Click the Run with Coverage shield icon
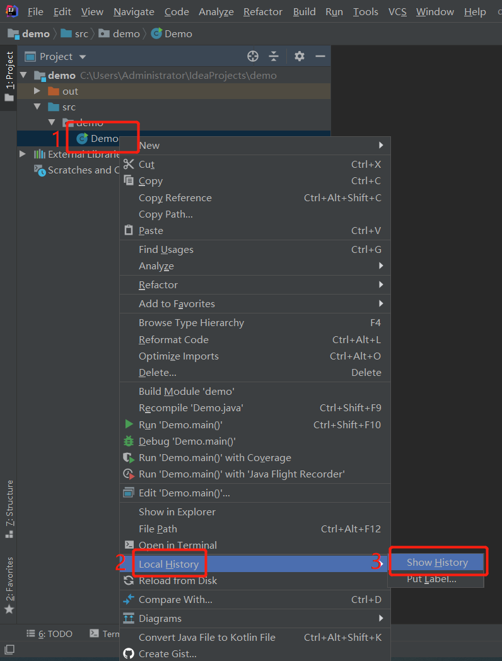Screen dimensions: 502x661 129,458
